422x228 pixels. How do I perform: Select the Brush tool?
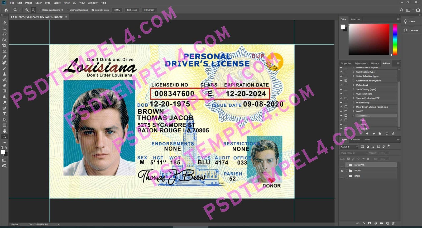pyautogui.click(x=4, y=68)
